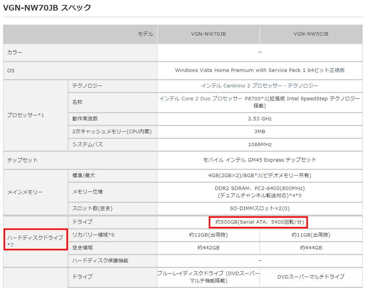Click the ドライブ label in hard disk section
Screen dimensions: 366x288
[x=112, y=222]
